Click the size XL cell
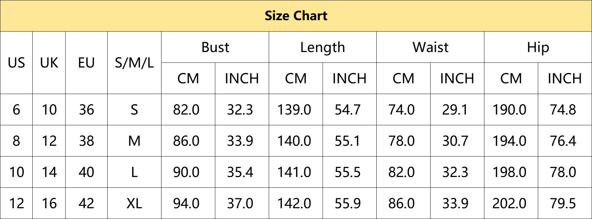This screenshot has height=219, width=592. click(134, 204)
